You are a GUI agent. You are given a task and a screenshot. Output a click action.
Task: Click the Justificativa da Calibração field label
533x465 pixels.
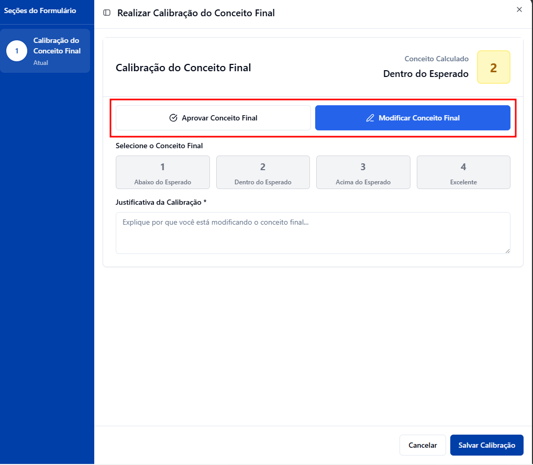tap(161, 202)
